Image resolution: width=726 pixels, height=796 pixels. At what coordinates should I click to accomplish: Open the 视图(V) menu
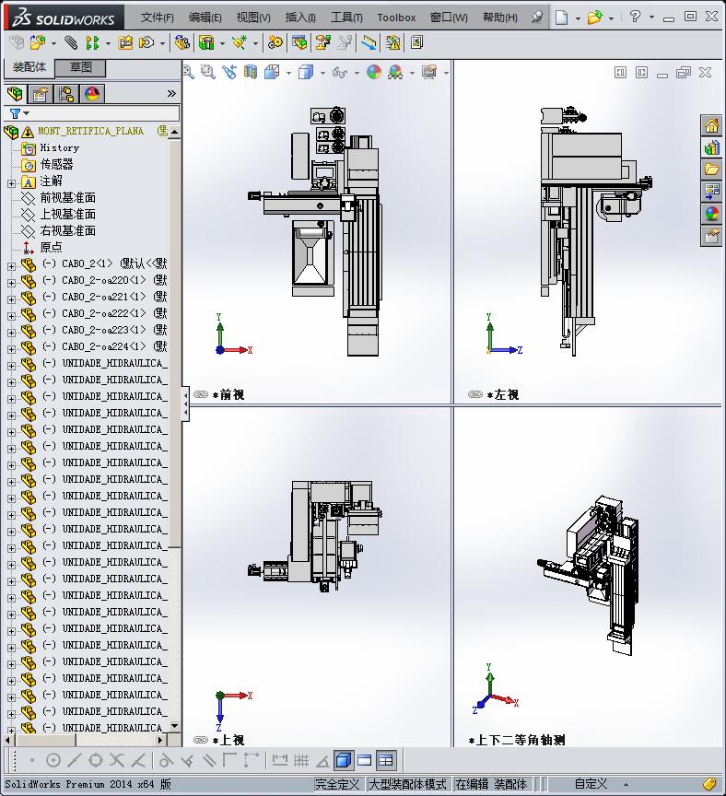pyautogui.click(x=253, y=18)
